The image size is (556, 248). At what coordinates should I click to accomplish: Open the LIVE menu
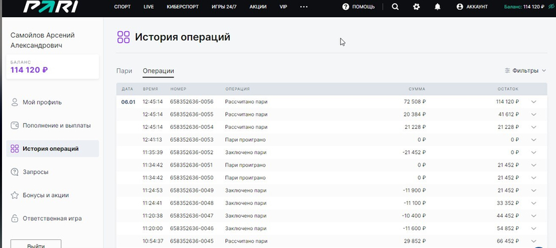tap(148, 7)
